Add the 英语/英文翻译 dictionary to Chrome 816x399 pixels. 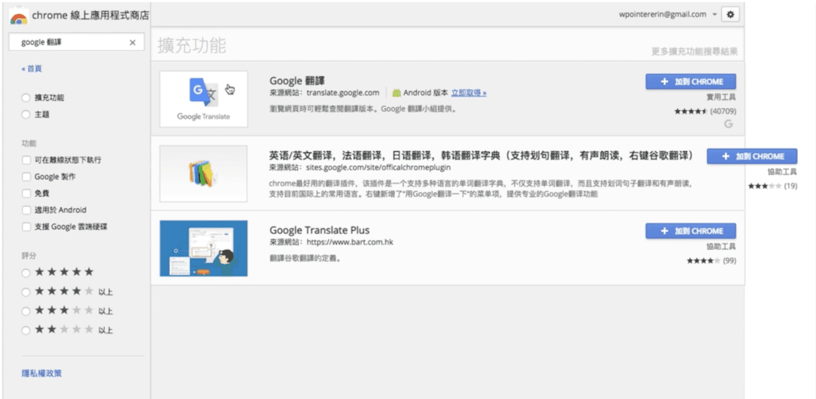pos(752,157)
